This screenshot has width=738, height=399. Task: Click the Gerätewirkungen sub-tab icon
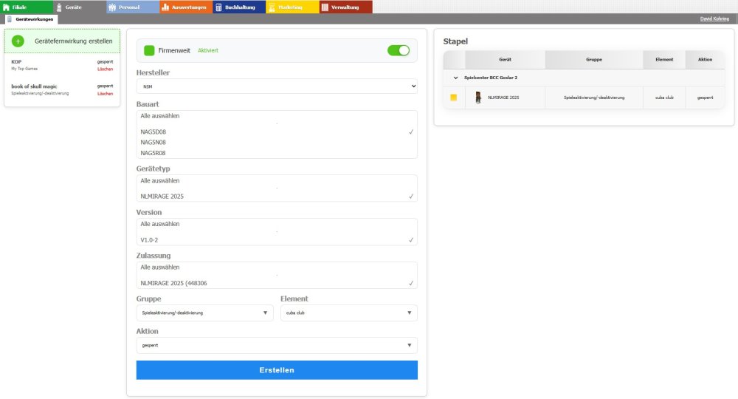coord(10,19)
